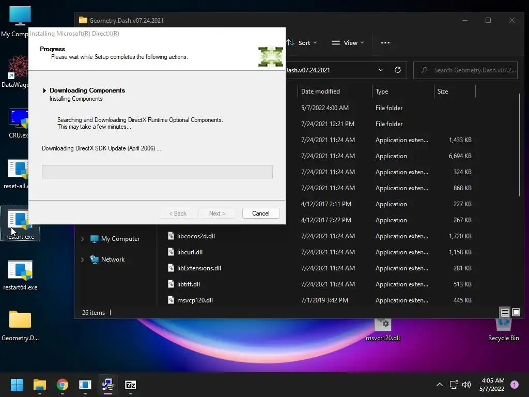This screenshot has width=529, height=397.
Task: Select Geometry.D... folder on desktop
Action: (20, 326)
